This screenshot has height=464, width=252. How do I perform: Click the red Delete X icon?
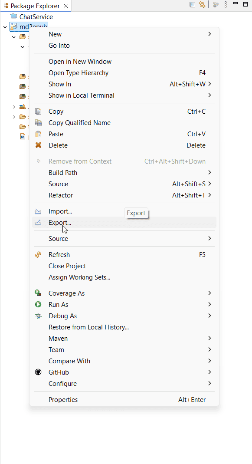(38, 145)
